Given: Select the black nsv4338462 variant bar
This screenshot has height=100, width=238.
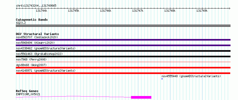Looking at the screenshot, I should tap(123, 51).
